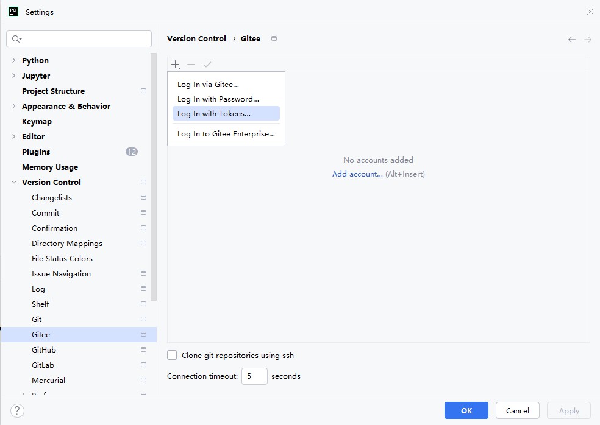
Task: Collapse the Version Control section
Action: click(x=14, y=182)
